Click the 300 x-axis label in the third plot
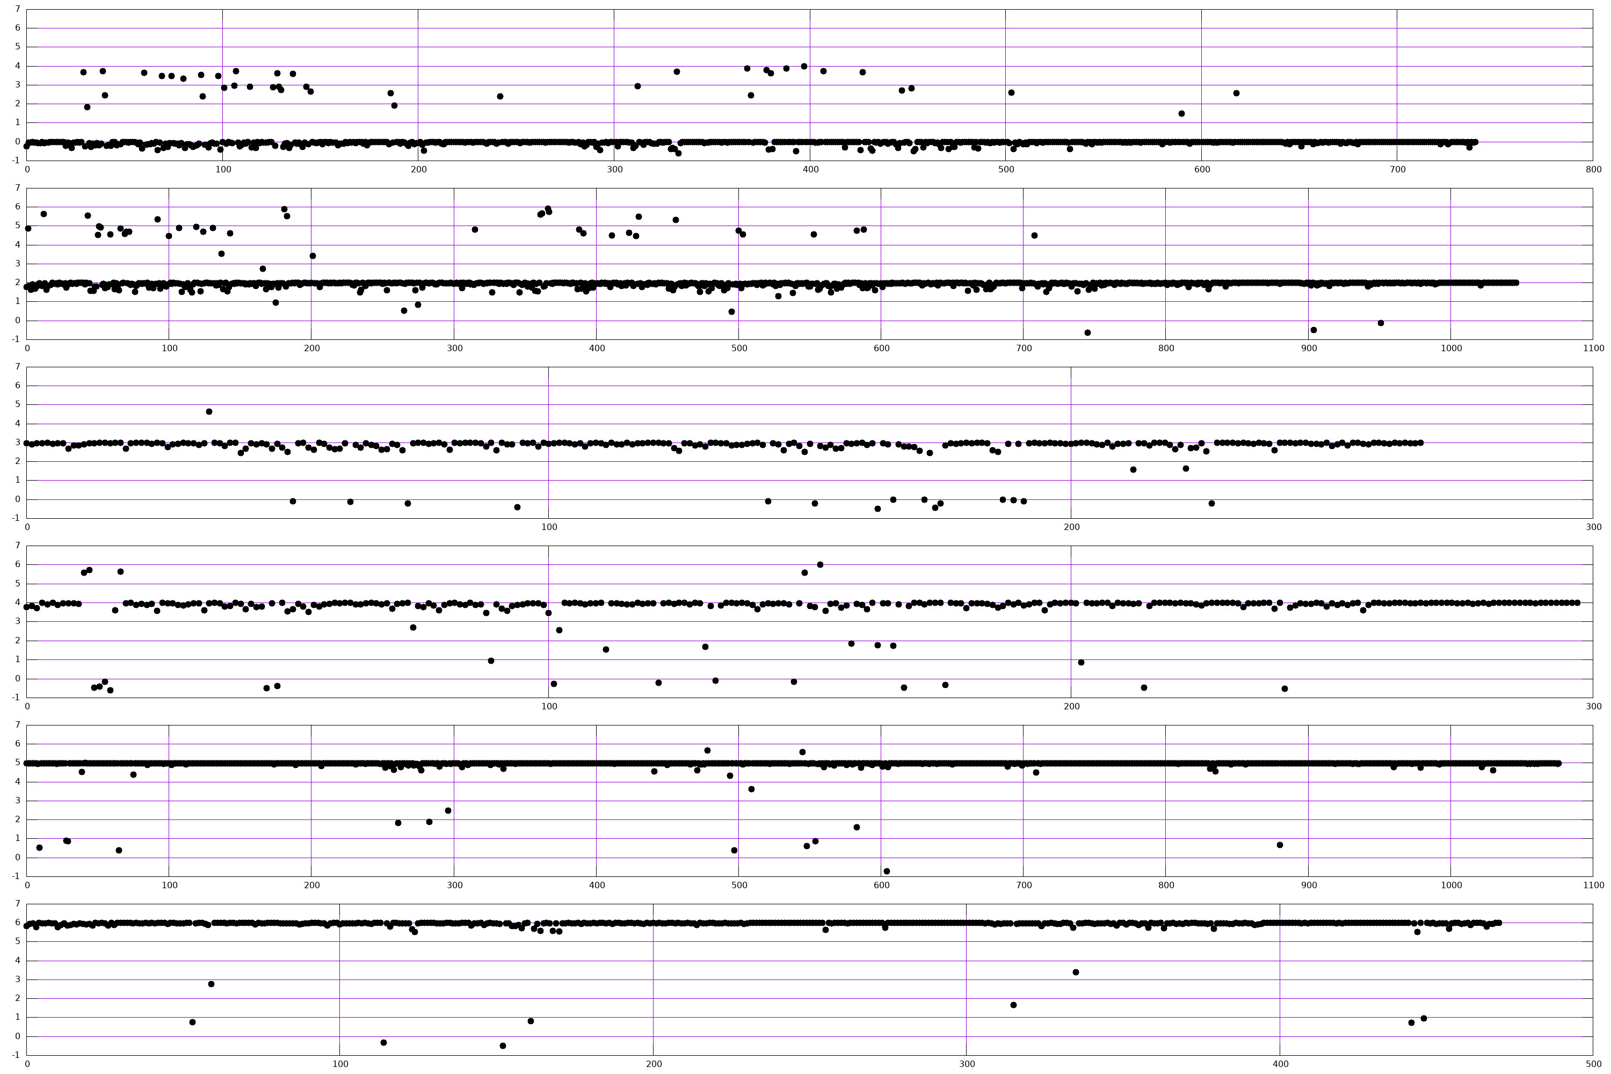The width and height of the screenshot is (1611, 1074). coord(1593,527)
